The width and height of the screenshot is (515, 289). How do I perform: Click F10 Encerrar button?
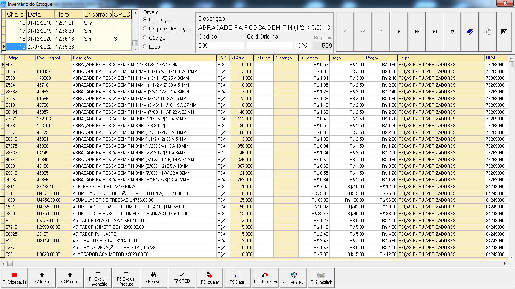click(265, 278)
